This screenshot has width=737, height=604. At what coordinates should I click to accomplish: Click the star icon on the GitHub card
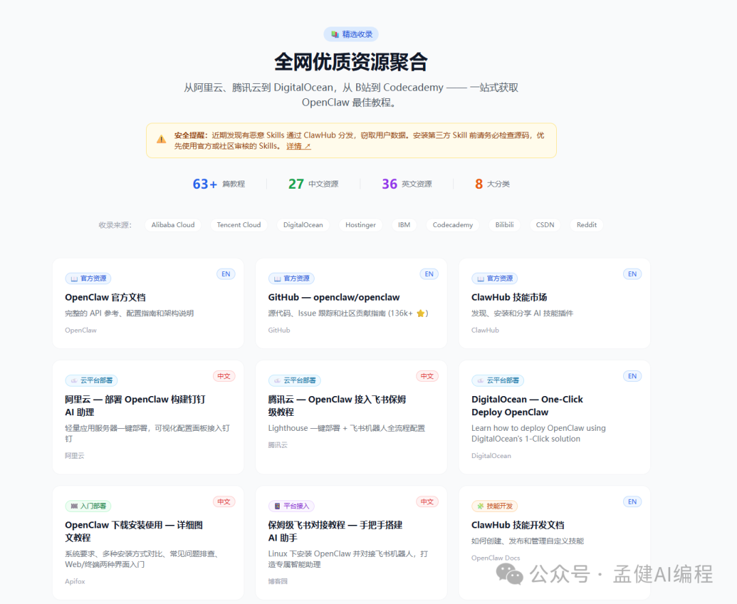pyautogui.click(x=421, y=314)
